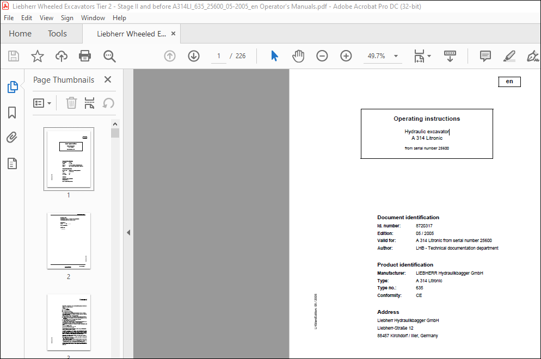
Task: Open the Sign menu
Action: [x=67, y=18]
